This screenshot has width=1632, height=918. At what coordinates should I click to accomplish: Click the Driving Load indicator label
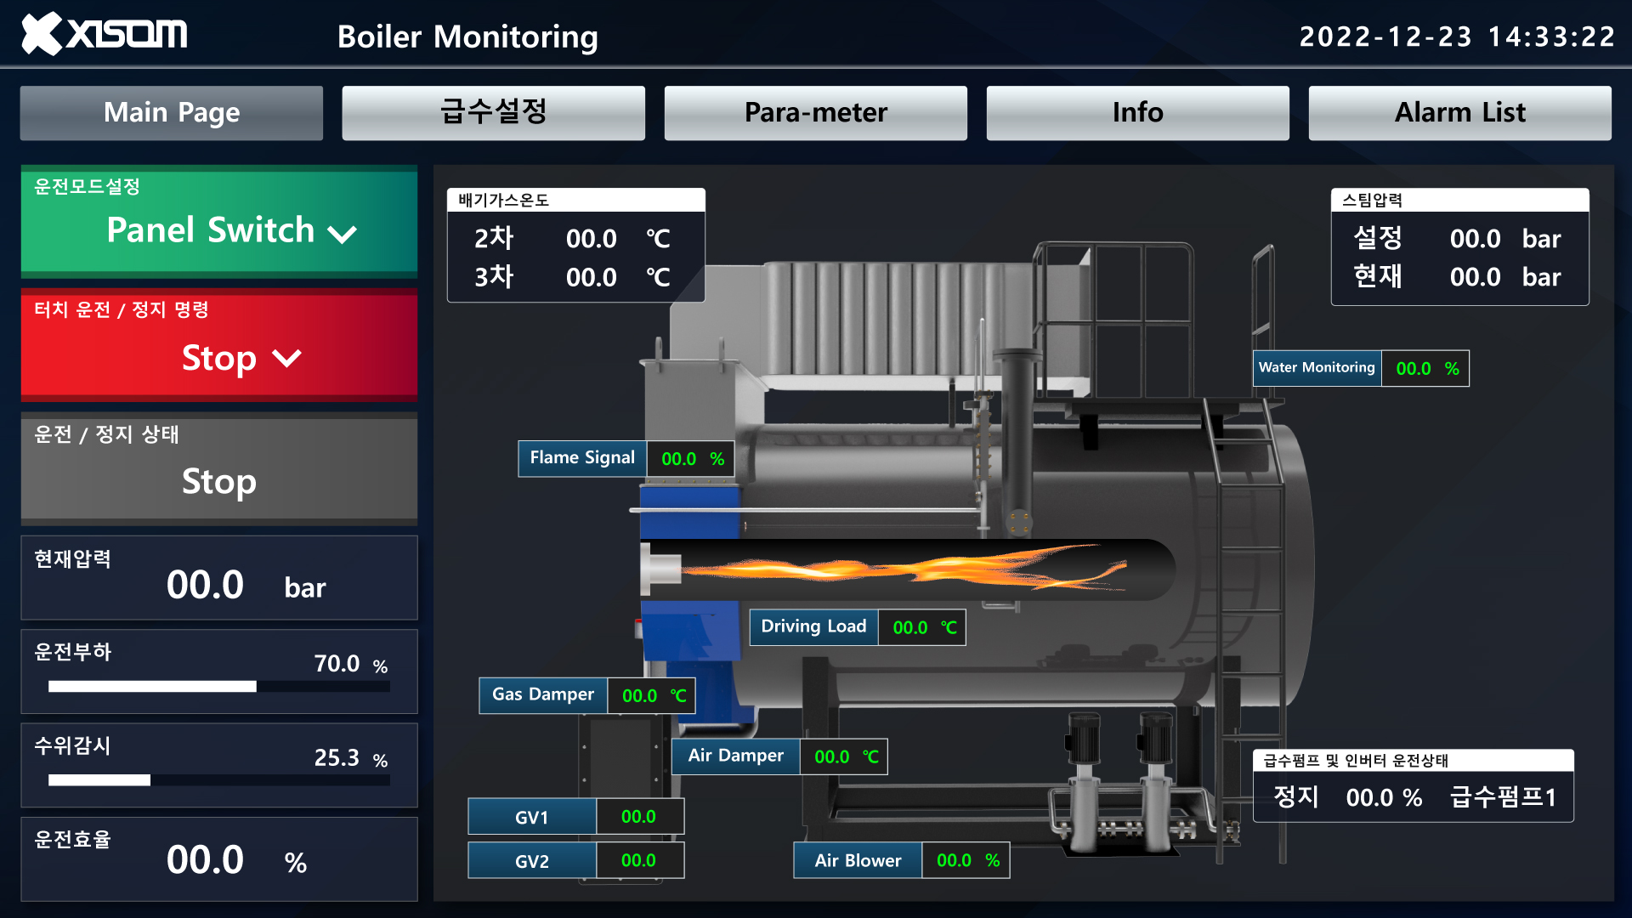tap(813, 626)
